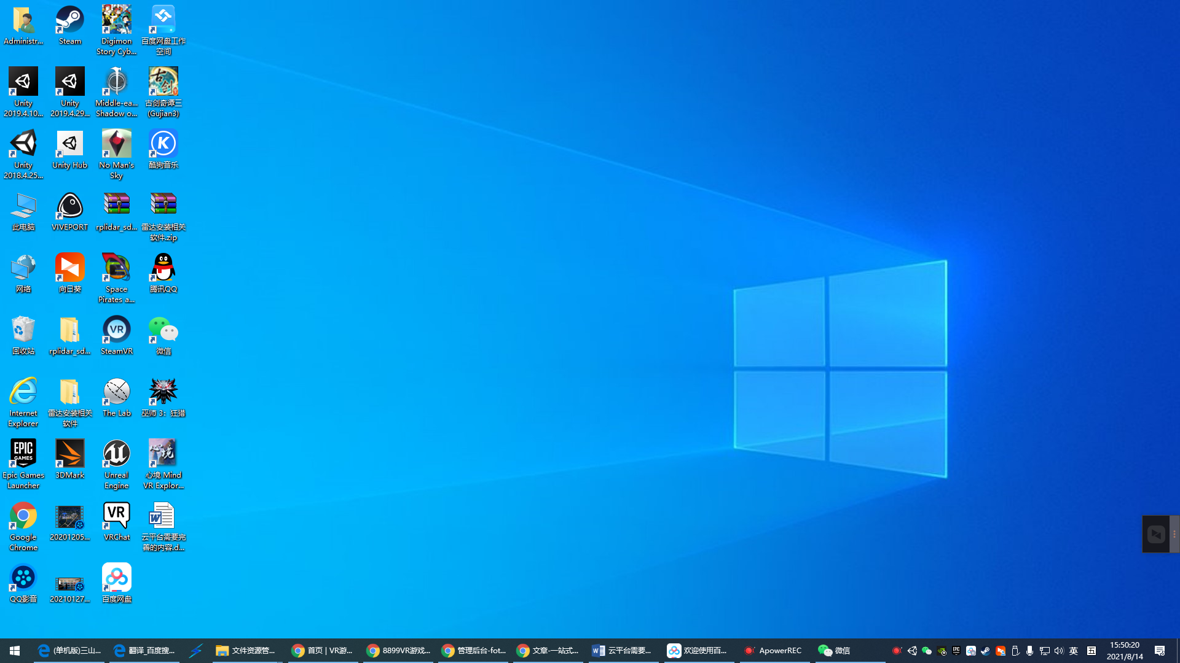Open Unreal Engine shortcut
The width and height of the screenshot is (1180, 663).
(x=116, y=465)
